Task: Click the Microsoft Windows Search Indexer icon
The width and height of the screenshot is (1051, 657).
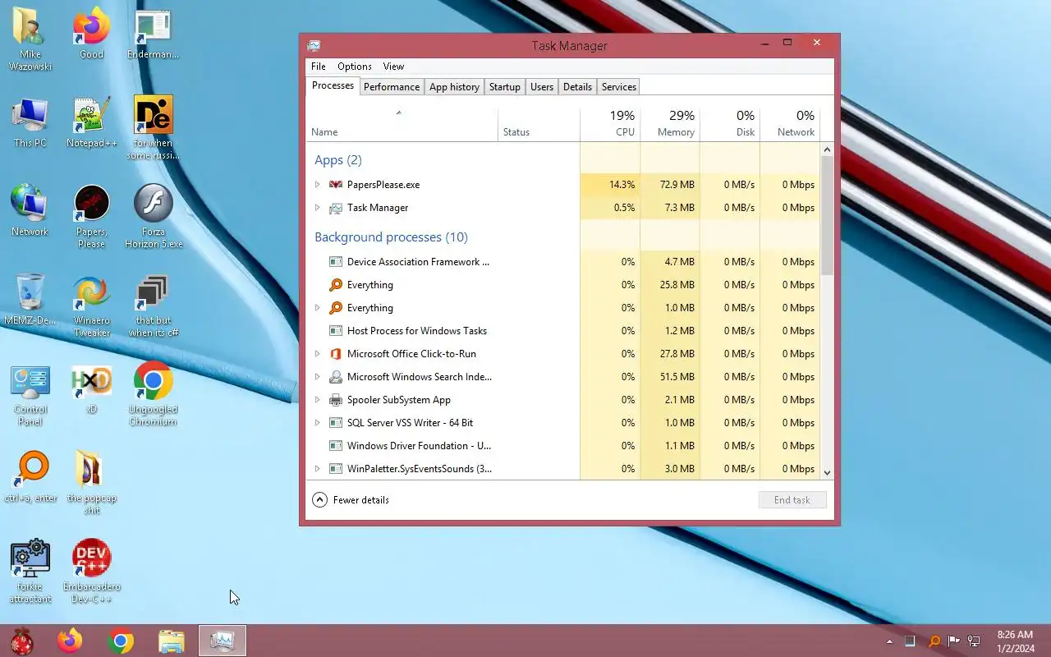Action: coord(335,377)
